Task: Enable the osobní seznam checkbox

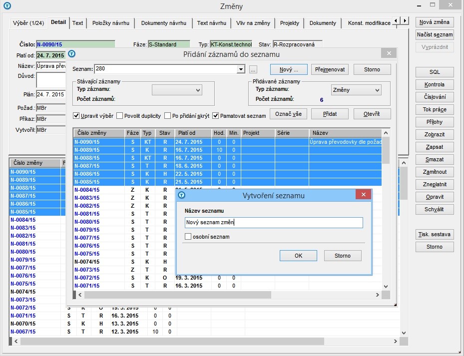Action: [188, 237]
